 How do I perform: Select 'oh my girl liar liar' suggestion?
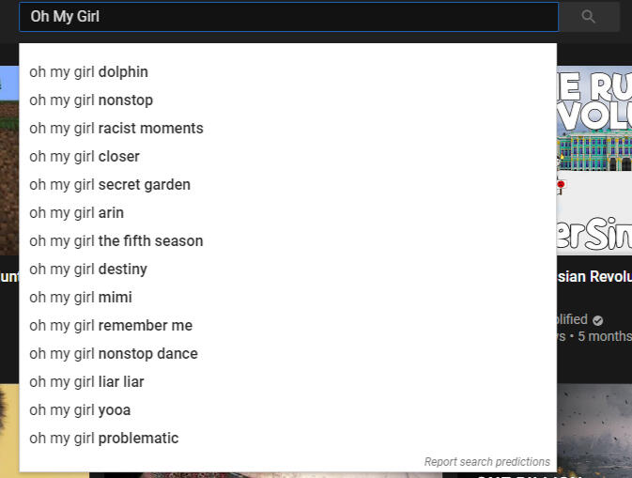86,382
